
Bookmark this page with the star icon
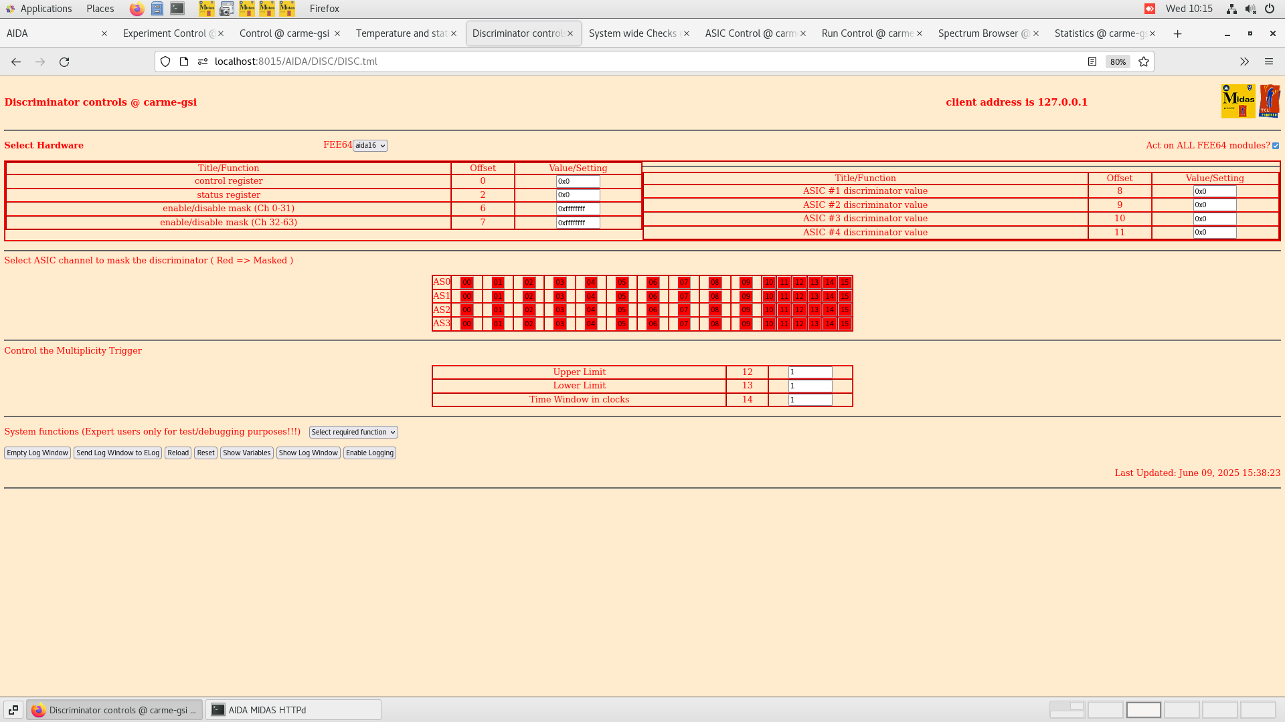pyautogui.click(x=1144, y=62)
